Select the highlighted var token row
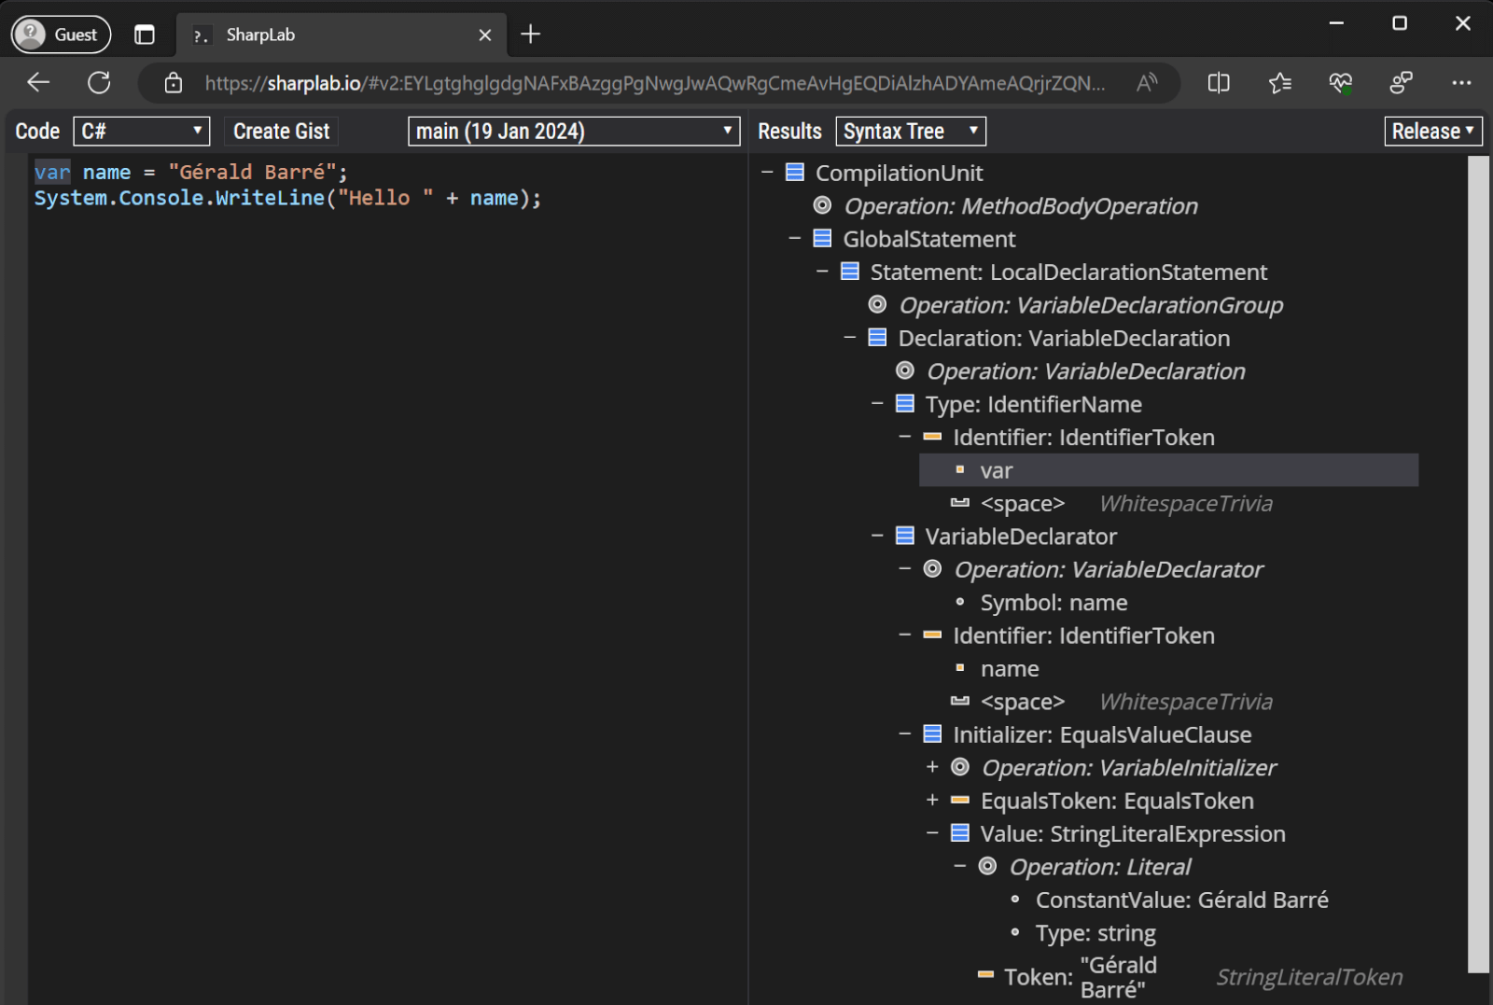 pyautogui.click(x=997, y=470)
